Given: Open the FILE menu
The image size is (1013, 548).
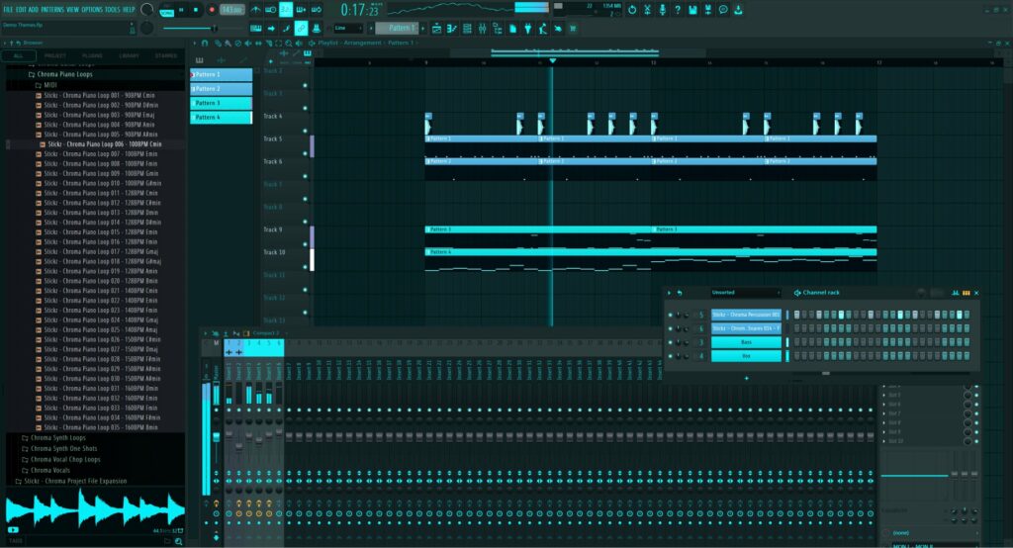Looking at the screenshot, I should click(x=8, y=10).
